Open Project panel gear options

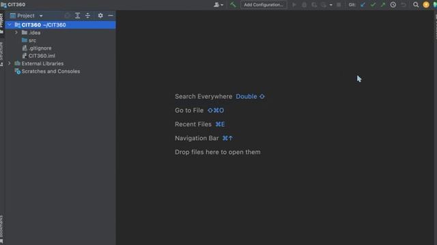tap(100, 16)
